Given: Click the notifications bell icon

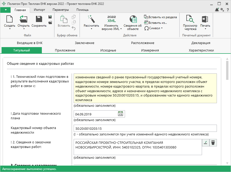Looking at the screenshot, I should click(x=217, y=10).
